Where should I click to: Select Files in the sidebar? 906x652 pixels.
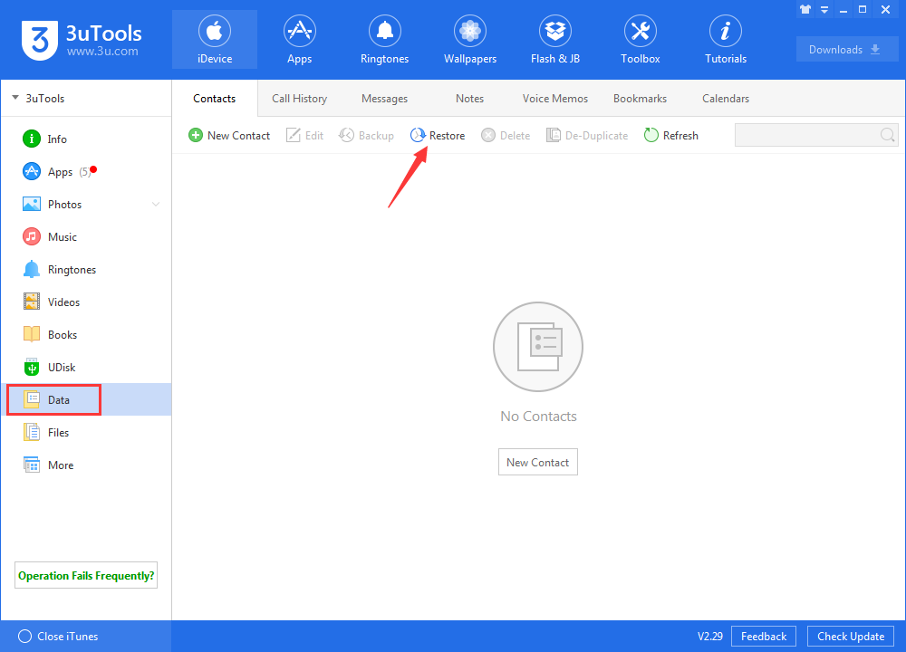[86, 433]
